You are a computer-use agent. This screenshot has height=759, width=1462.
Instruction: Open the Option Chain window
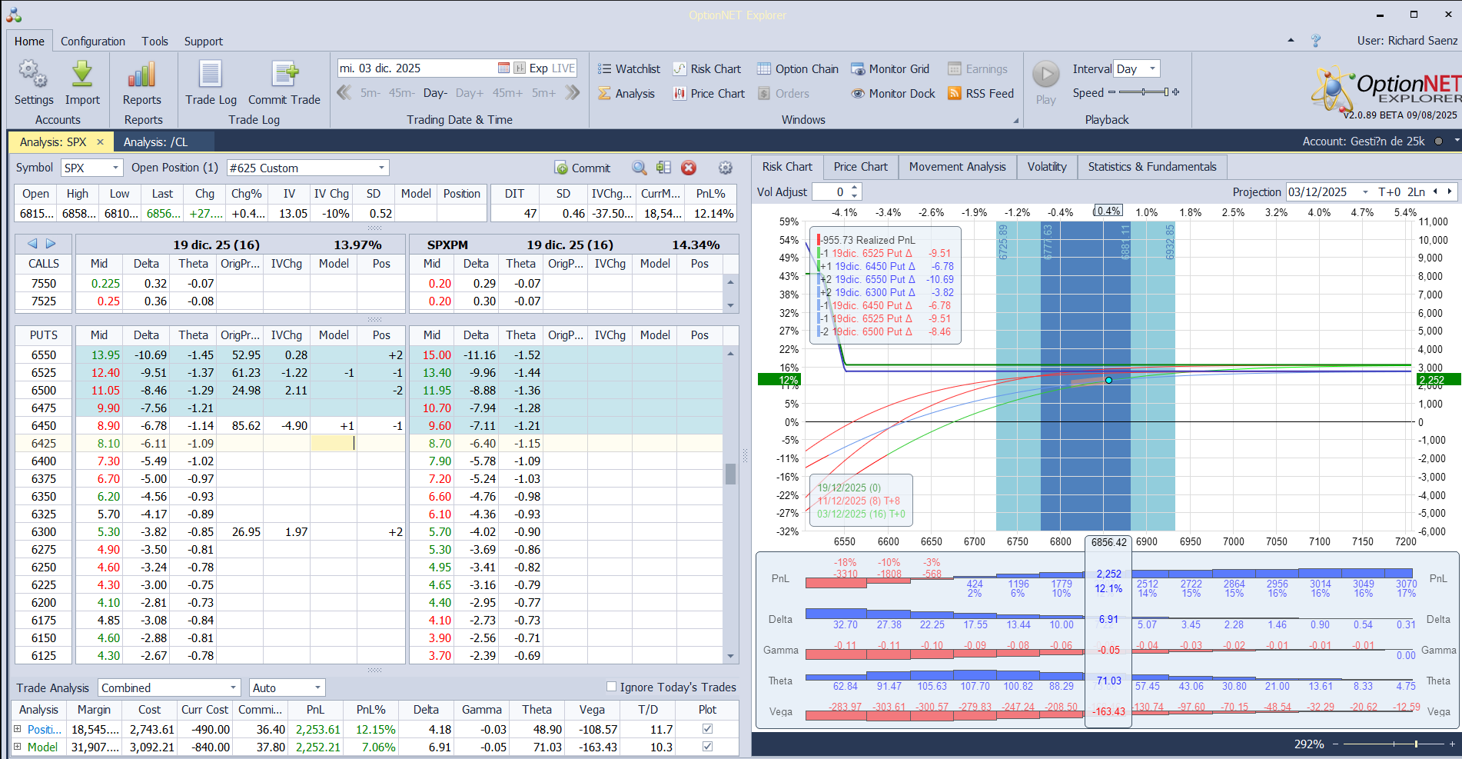point(798,69)
